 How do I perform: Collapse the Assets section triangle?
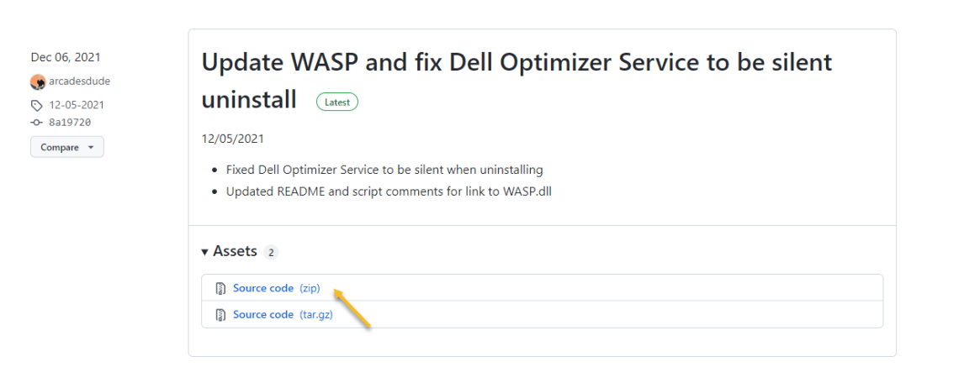(x=204, y=252)
